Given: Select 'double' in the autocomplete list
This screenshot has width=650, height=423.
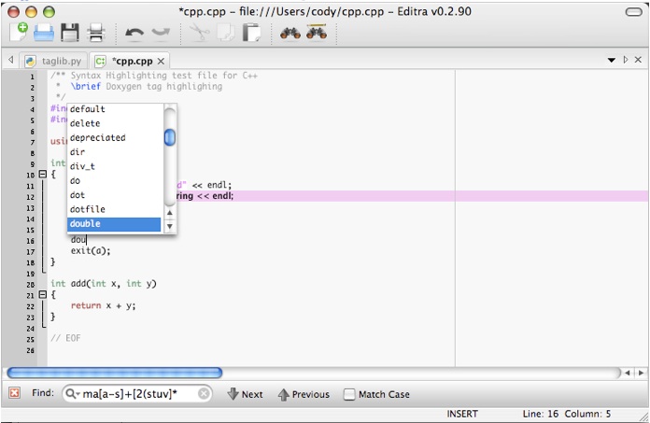Looking at the screenshot, I should (x=112, y=224).
